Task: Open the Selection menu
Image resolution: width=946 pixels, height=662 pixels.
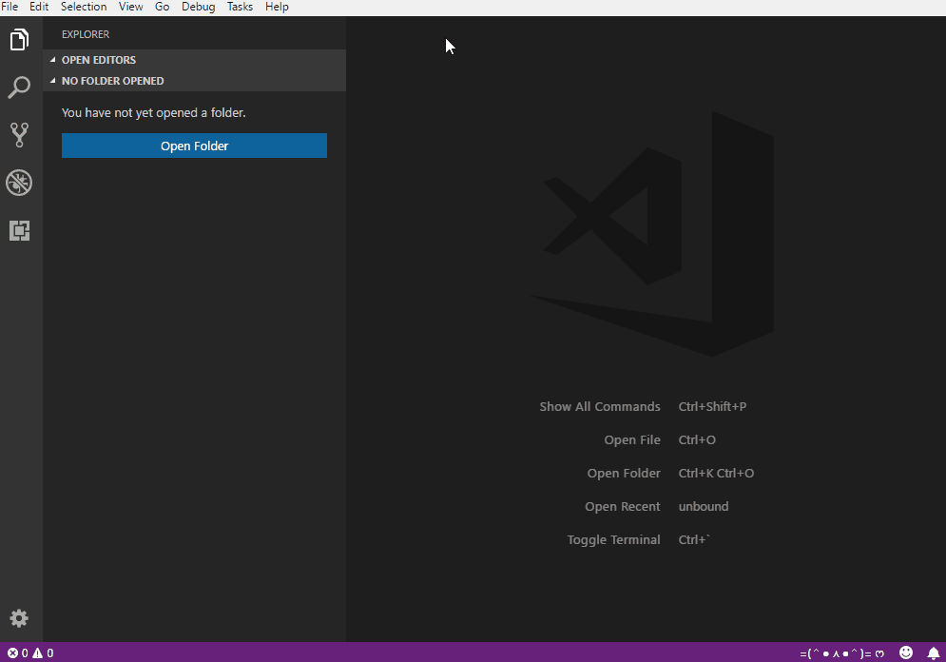Action: click(x=84, y=7)
